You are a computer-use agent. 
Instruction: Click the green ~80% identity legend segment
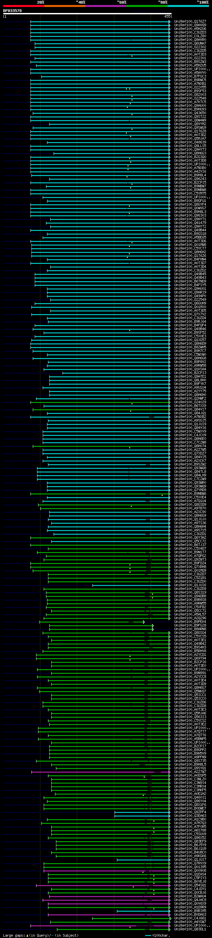pyautogui.click(x=147, y=6)
